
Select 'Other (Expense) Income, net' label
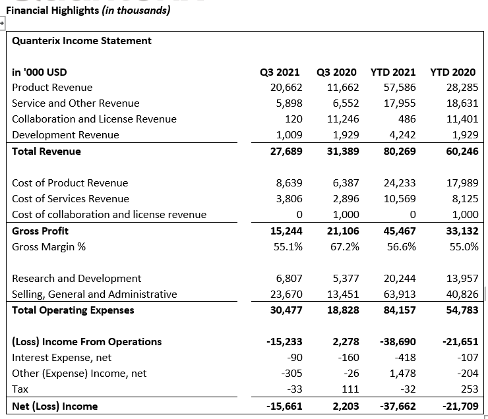click(x=79, y=374)
